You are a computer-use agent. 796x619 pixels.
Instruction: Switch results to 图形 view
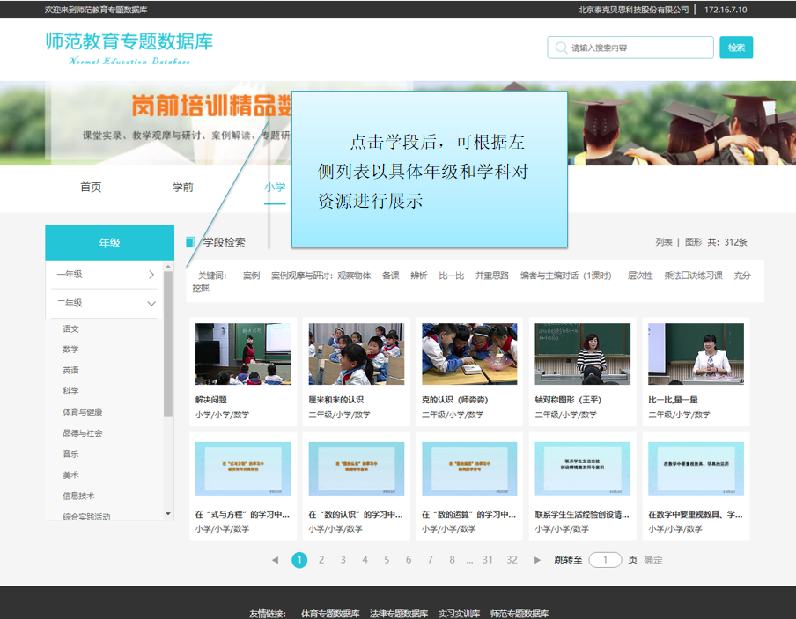point(693,242)
